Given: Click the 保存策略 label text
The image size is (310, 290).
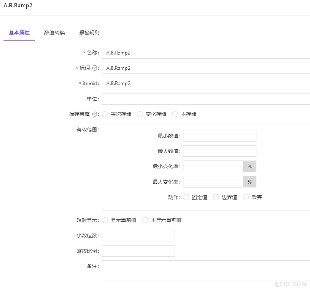Looking at the screenshot, I should (x=80, y=114).
